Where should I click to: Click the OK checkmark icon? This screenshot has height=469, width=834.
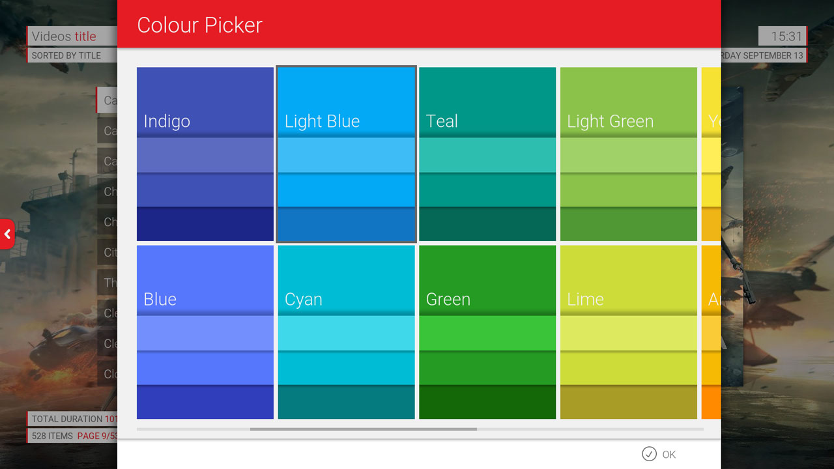(x=649, y=454)
